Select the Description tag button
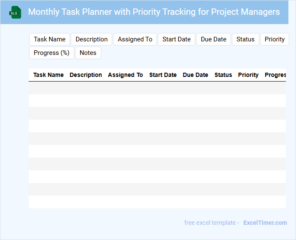The height and width of the screenshot is (240, 296). 91,39
